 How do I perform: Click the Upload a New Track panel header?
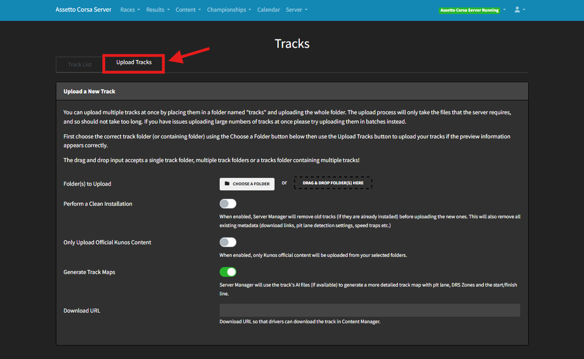point(292,91)
